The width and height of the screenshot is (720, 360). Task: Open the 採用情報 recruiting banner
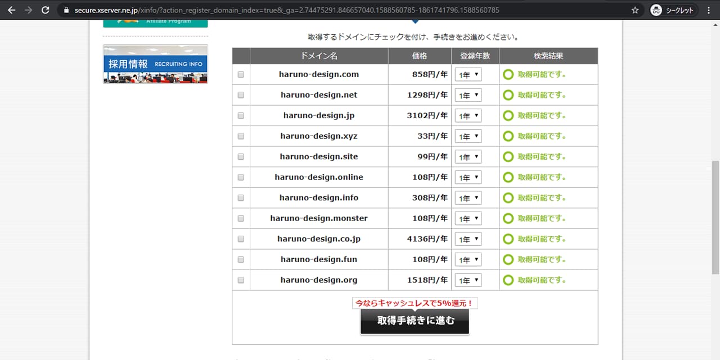[155, 64]
